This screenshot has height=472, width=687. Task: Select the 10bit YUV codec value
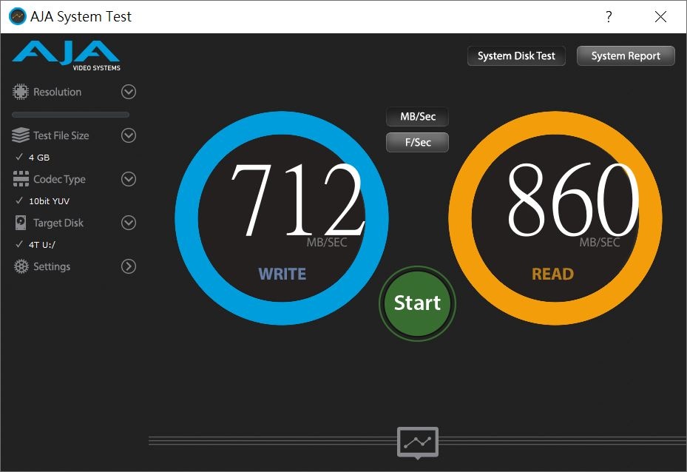coord(49,201)
